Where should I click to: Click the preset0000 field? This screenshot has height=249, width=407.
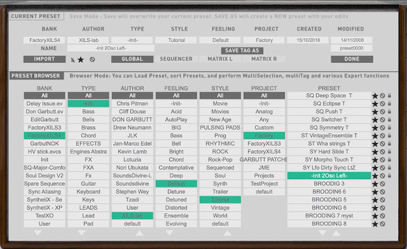(x=352, y=48)
